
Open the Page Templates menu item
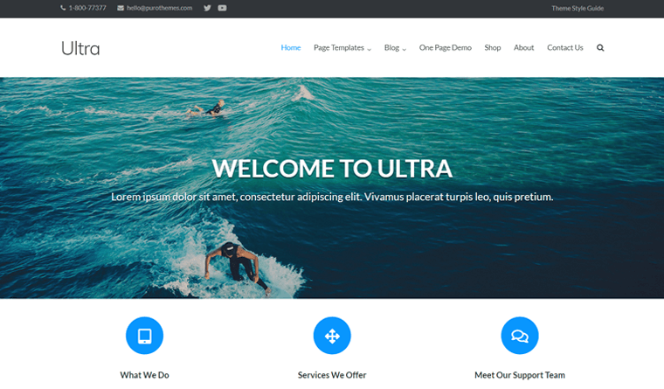[339, 47]
